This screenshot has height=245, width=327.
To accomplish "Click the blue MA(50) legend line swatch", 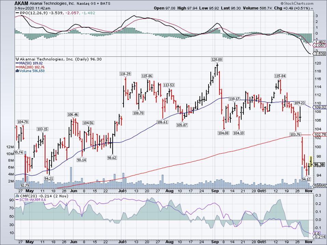I will (x=17, y=63).
